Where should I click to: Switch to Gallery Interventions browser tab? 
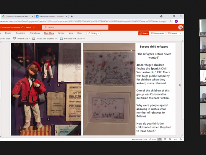coord(51,16)
